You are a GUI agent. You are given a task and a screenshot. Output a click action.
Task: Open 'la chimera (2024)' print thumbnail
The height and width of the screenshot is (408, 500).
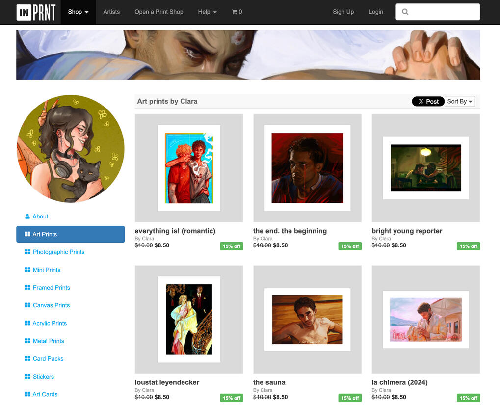[426, 320]
